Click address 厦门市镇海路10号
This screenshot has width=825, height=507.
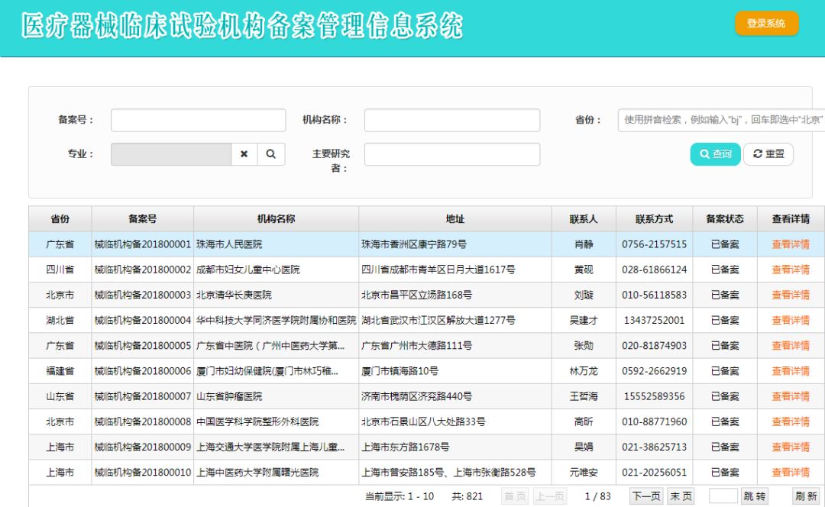click(400, 371)
